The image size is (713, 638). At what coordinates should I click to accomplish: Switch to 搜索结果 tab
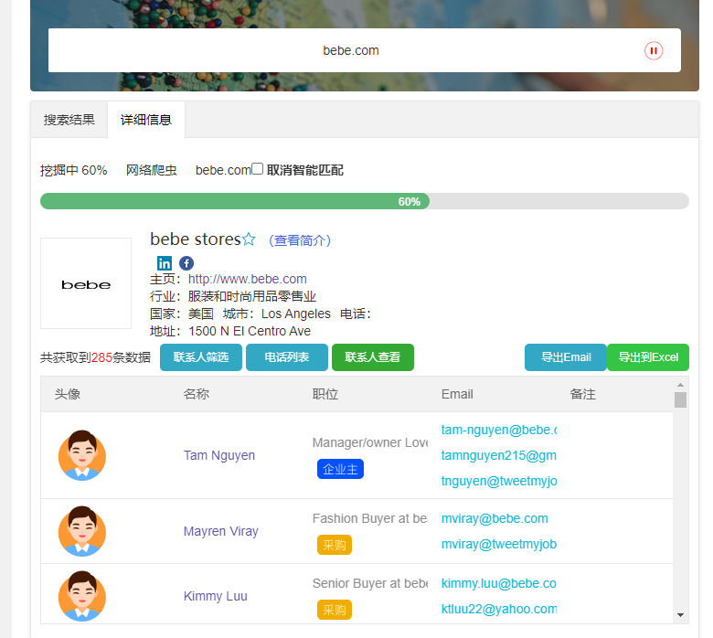69,120
